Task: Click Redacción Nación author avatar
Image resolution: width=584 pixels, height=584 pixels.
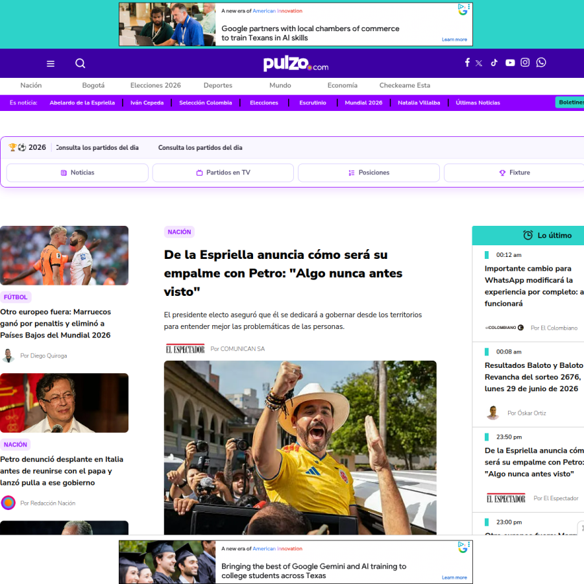Action: pyautogui.click(x=8, y=503)
